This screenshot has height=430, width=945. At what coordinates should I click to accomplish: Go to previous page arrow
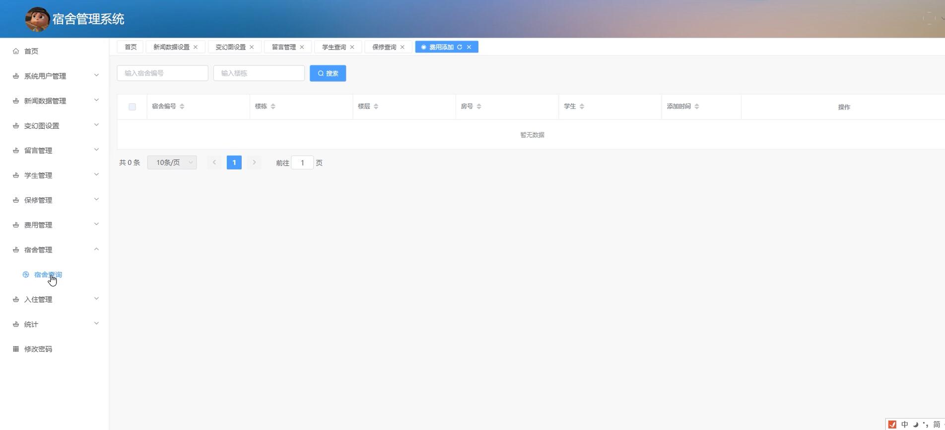pyautogui.click(x=214, y=162)
